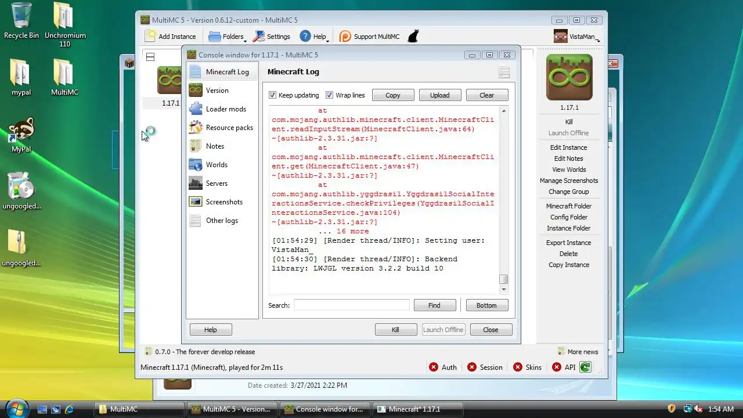Click More news button
Screen dimensions: 743x418
tap(578, 352)
